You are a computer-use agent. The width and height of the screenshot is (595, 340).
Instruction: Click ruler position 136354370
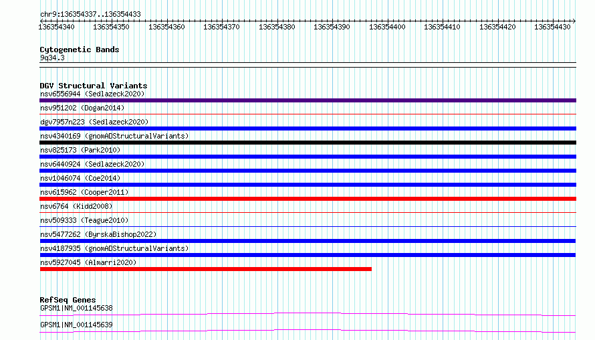(221, 27)
